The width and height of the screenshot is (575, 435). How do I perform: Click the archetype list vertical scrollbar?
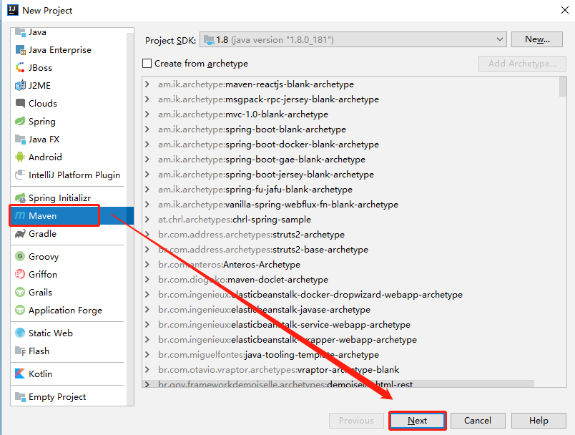pos(563,87)
